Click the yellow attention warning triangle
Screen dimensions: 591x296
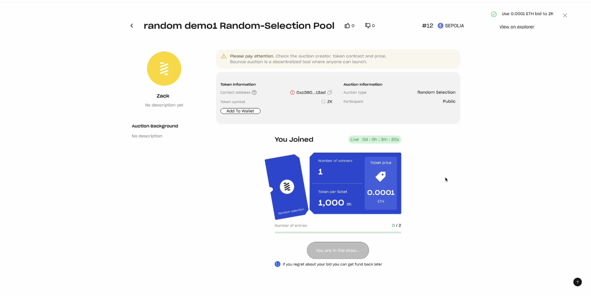point(224,56)
